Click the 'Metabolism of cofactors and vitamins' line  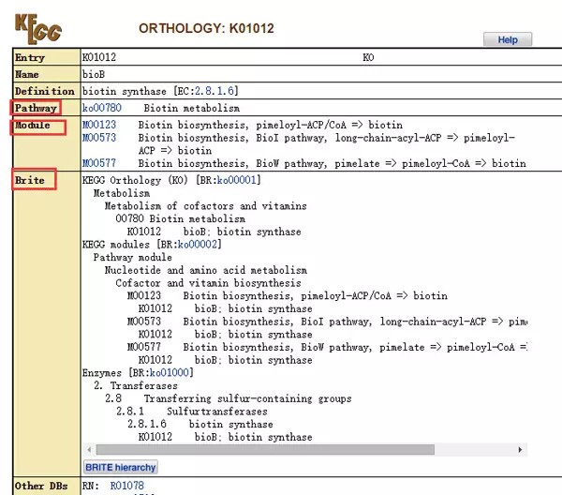click(206, 206)
